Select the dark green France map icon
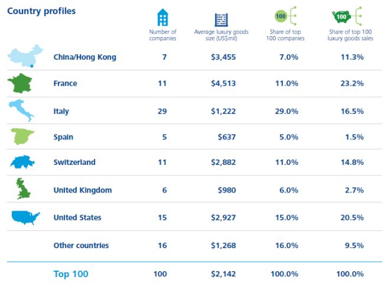 tap(23, 83)
